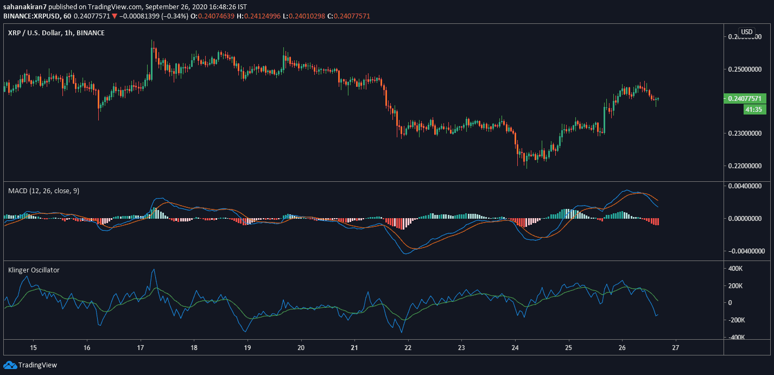Screen dimensions: 774x375
Task: Click the TradingView cloud logo icon
Action: [x=9, y=365]
